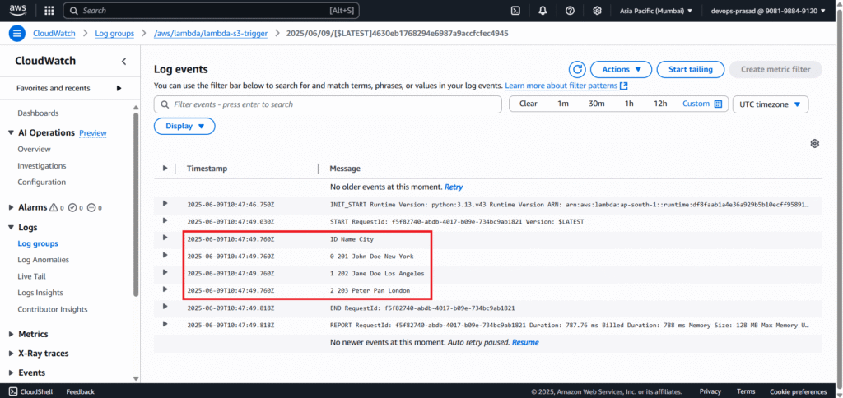
Task: Expand the REPORT RequestId log row
Action: point(165,323)
